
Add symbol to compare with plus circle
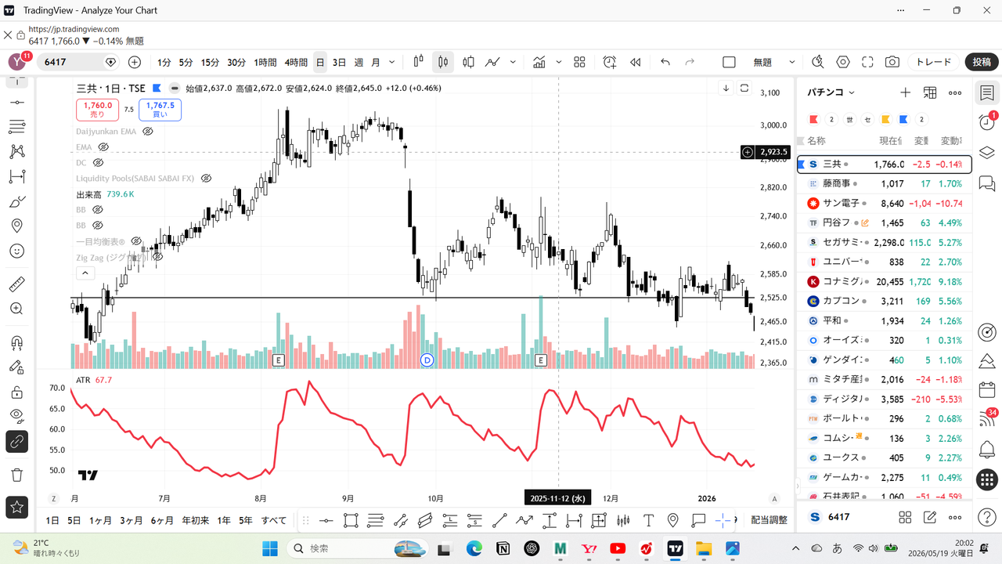click(x=135, y=62)
